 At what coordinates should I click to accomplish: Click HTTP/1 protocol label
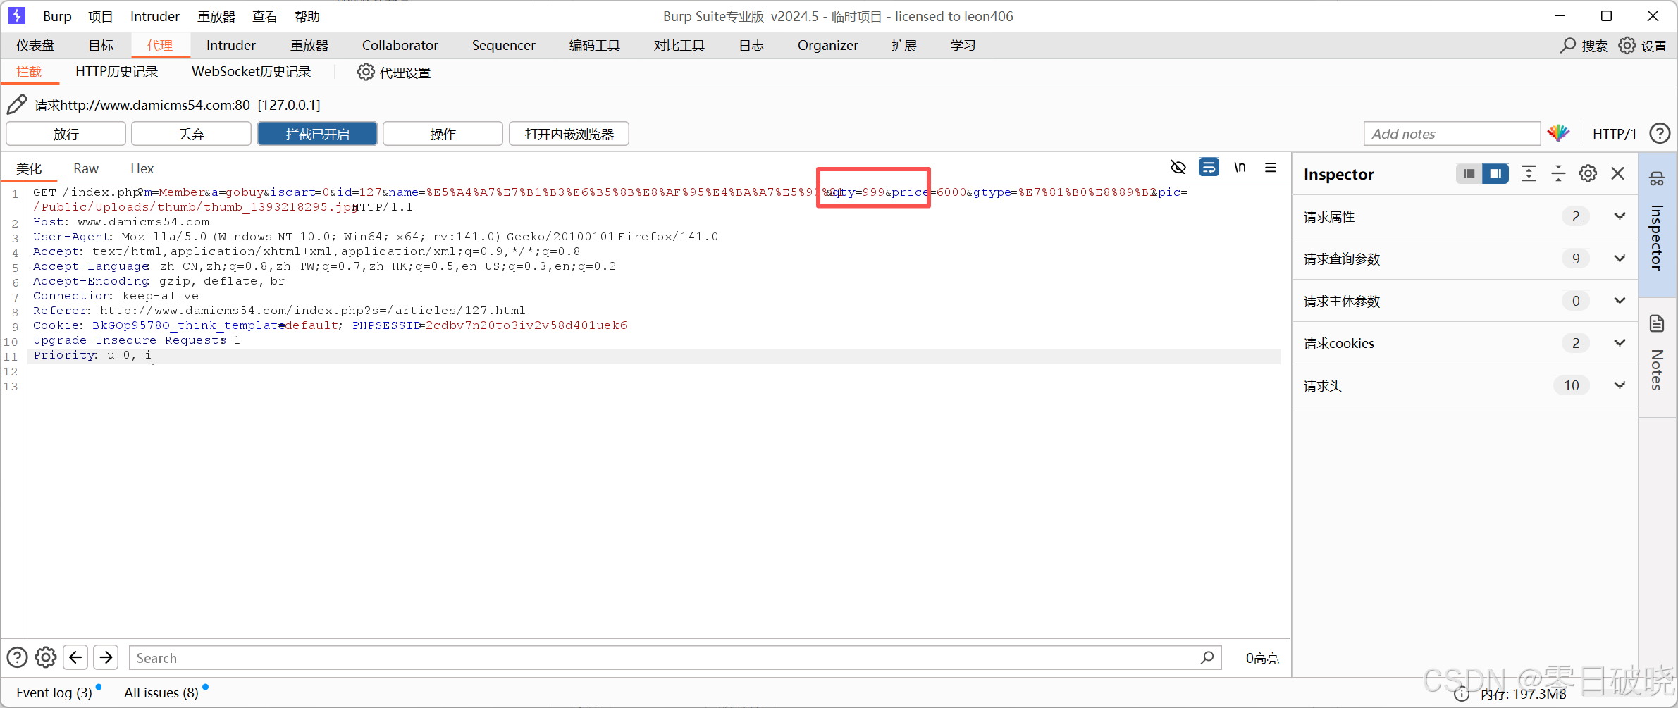point(1614,134)
